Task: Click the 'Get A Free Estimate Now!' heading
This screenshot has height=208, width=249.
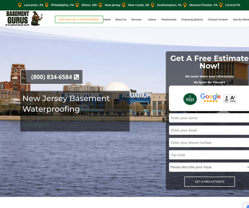Action: click(x=209, y=62)
